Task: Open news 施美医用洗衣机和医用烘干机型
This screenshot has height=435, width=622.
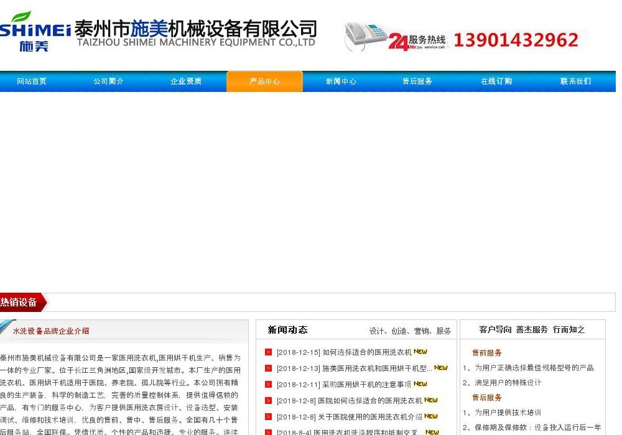Action: pyautogui.click(x=355, y=369)
